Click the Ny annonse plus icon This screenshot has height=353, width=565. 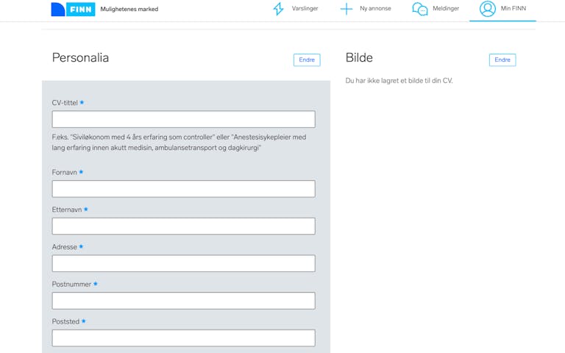pyautogui.click(x=346, y=9)
